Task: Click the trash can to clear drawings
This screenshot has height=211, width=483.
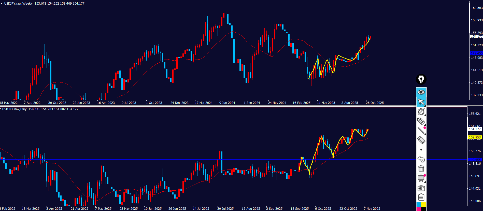Action: [x=421, y=168]
